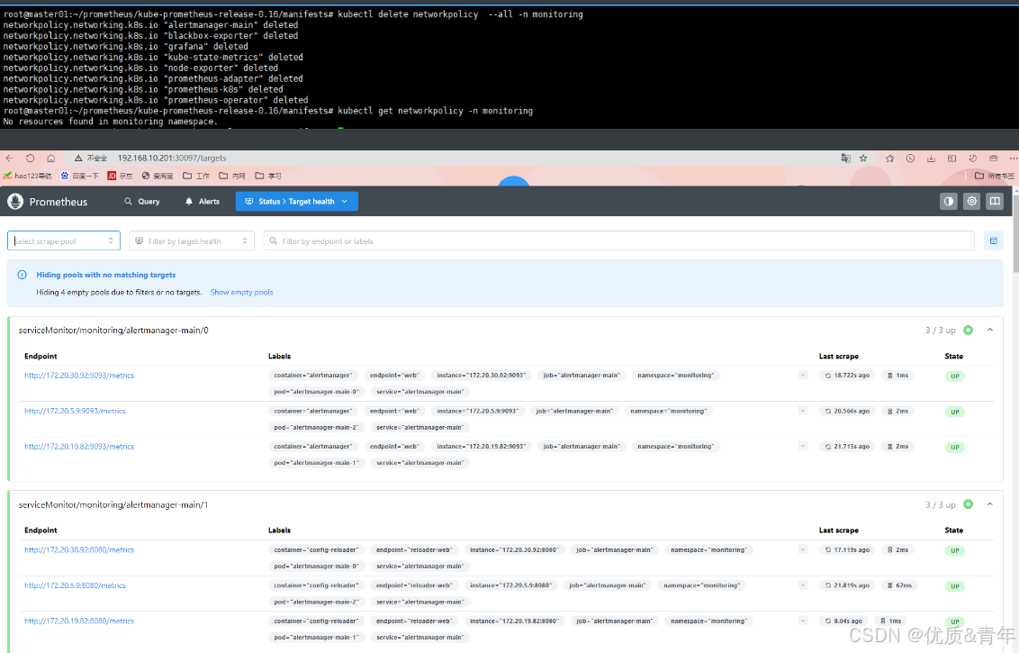1019x653 pixels.
Task: Open the browser home page icon
Action: tap(50, 158)
